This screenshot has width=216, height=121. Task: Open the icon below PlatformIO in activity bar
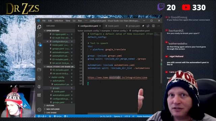coord(39,95)
